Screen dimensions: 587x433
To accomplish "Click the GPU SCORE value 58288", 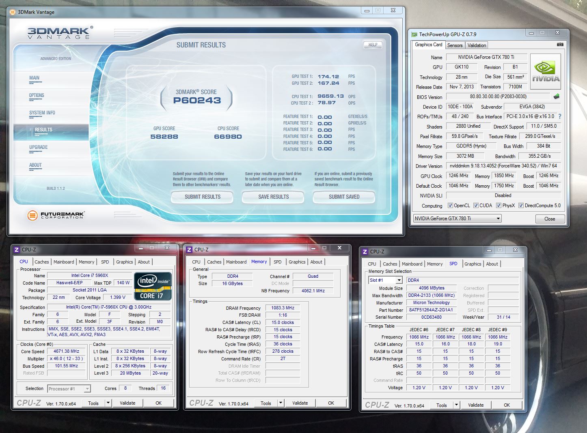I will click(164, 137).
